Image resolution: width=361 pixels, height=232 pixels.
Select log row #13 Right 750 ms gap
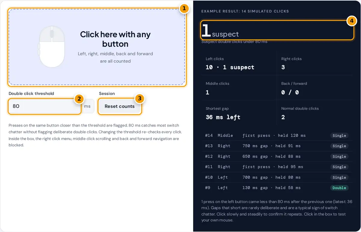[x=277, y=146]
